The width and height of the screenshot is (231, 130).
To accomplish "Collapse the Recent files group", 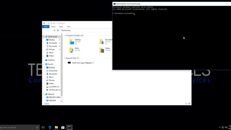I will 65,58.
